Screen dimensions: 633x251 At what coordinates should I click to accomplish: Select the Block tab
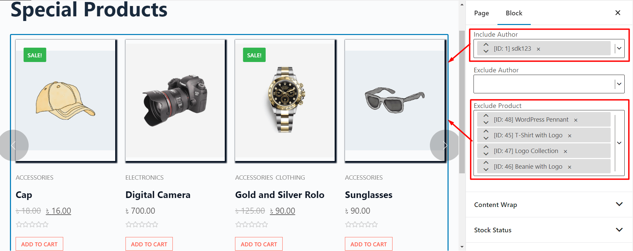514,13
